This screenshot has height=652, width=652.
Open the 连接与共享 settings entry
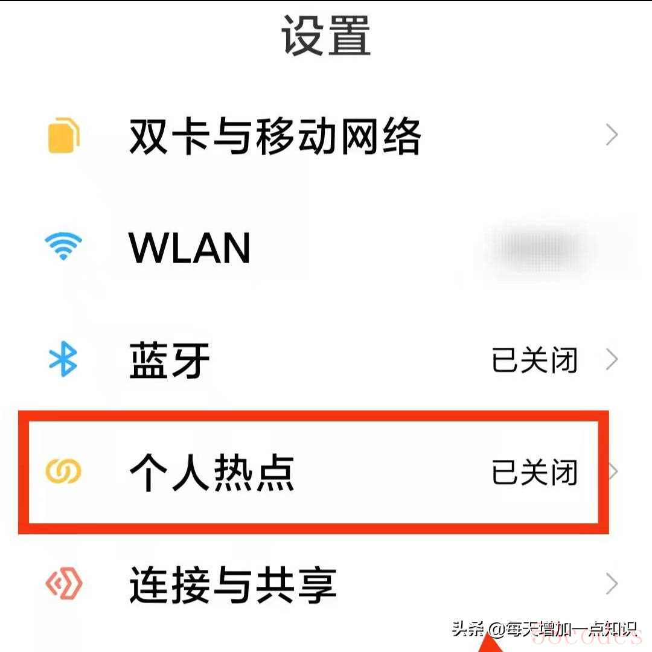[x=326, y=584]
